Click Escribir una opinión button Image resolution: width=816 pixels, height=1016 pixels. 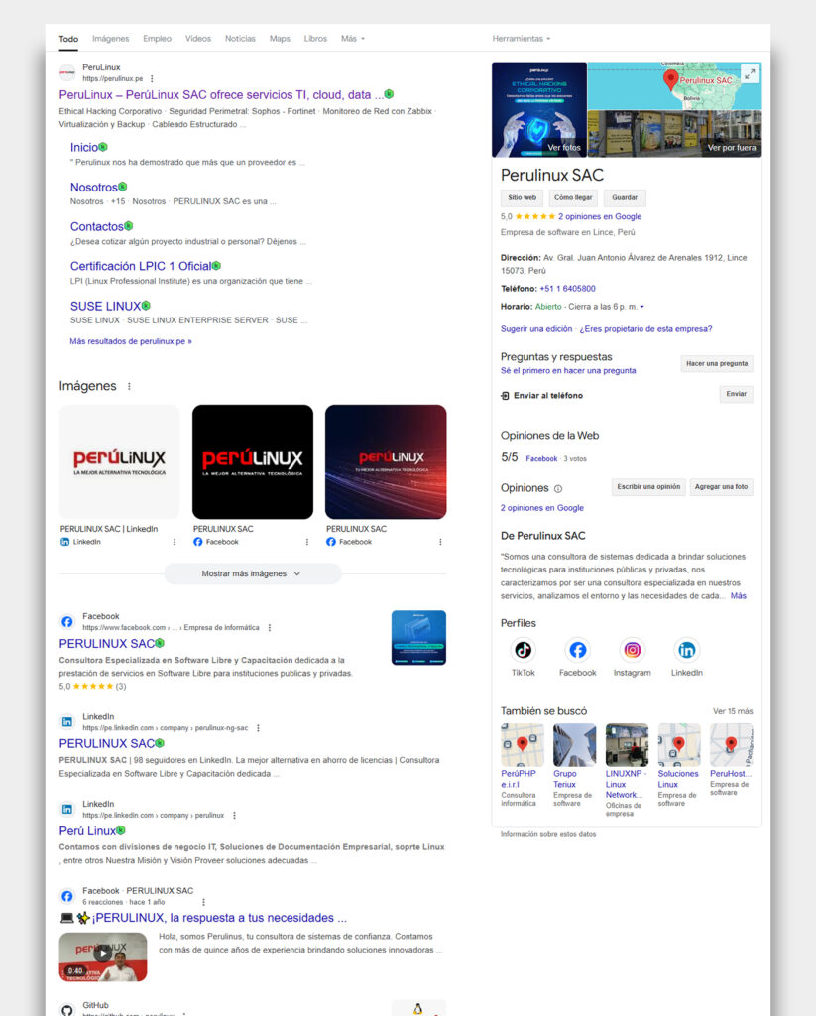click(647, 487)
